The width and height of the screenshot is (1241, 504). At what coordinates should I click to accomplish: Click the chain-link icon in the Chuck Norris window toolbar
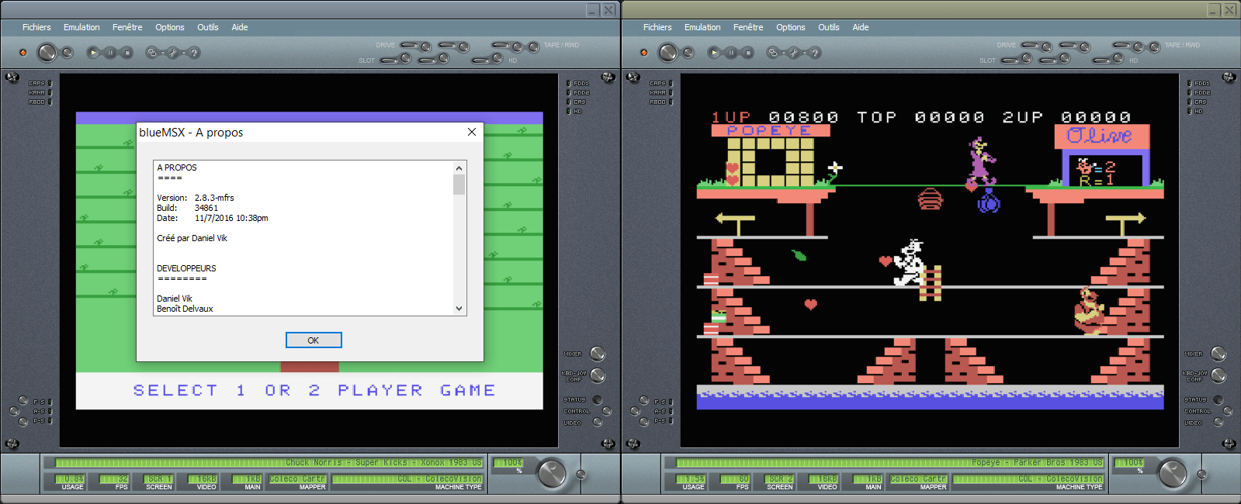[151, 53]
